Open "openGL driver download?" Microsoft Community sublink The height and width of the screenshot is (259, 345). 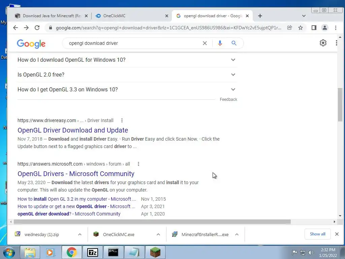point(69,214)
